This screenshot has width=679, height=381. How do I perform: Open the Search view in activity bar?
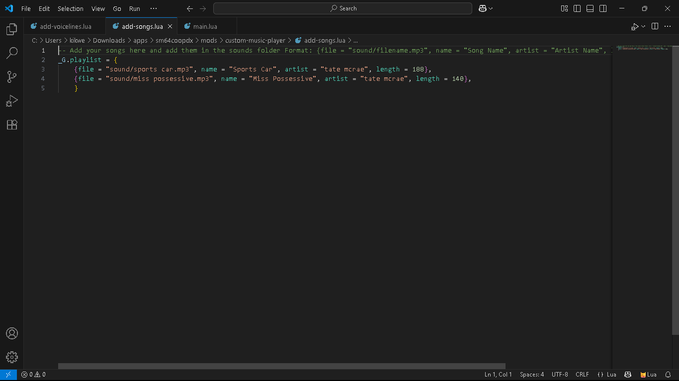click(x=12, y=53)
